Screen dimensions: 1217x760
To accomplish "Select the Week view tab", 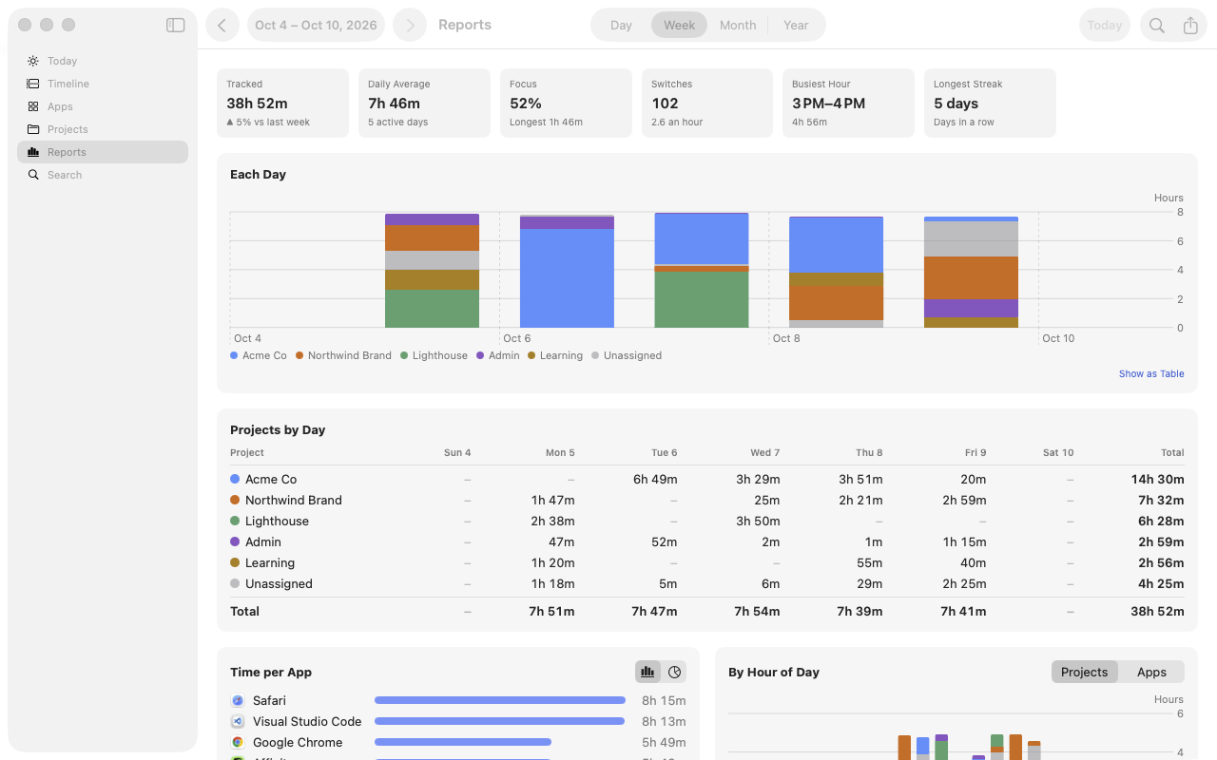I will coord(679,26).
